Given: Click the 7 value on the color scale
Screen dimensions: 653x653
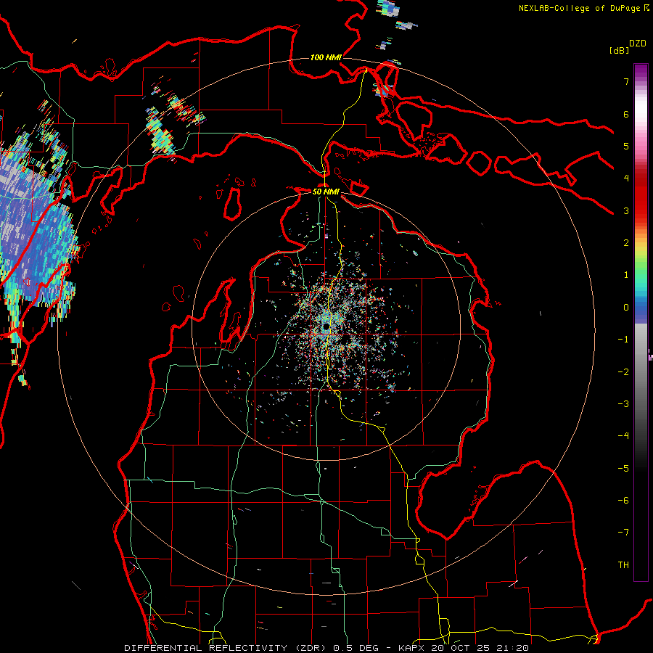Looking at the screenshot, I should click(626, 81).
